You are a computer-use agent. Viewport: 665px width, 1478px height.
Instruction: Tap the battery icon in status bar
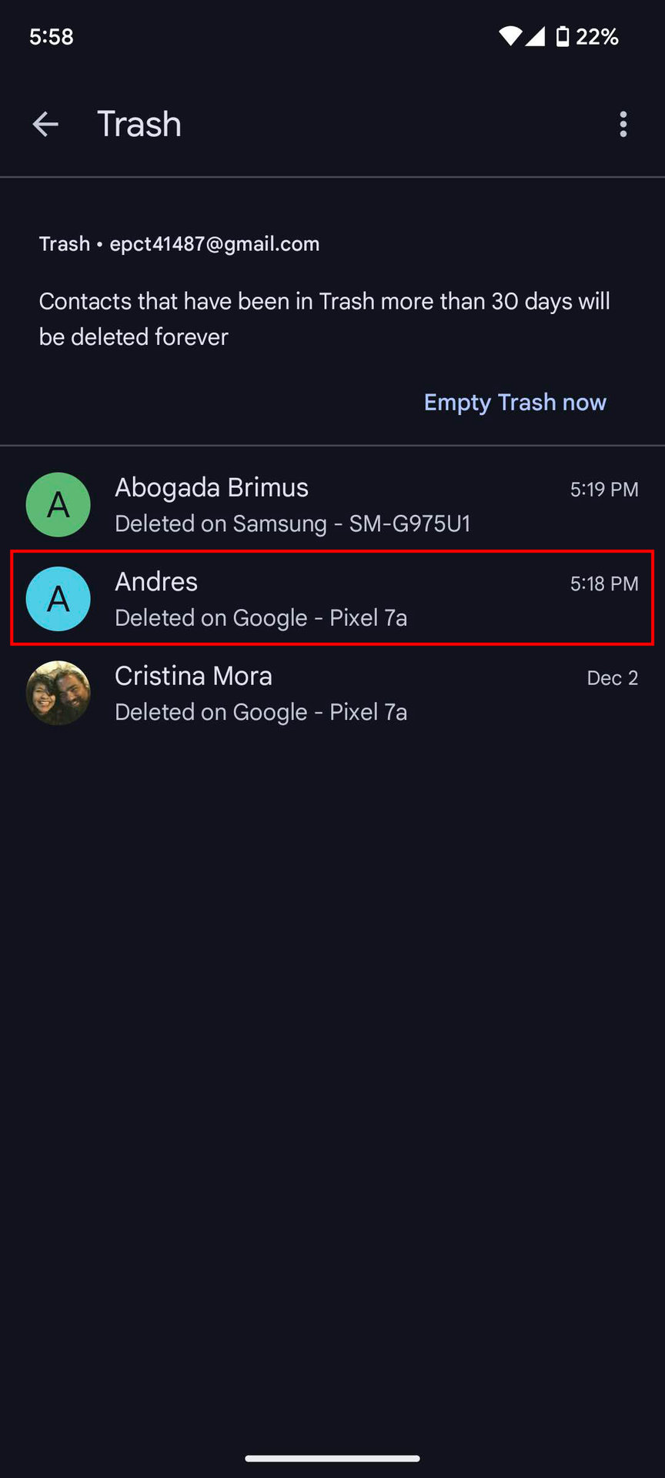pyautogui.click(x=563, y=36)
